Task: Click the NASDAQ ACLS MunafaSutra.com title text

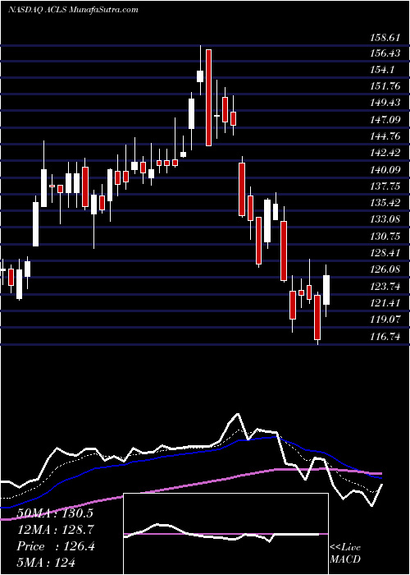Action: point(73,10)
